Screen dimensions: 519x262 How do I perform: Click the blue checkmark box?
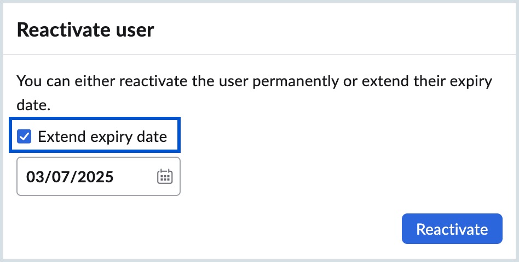pyautogui.click(x=25, y=136)
